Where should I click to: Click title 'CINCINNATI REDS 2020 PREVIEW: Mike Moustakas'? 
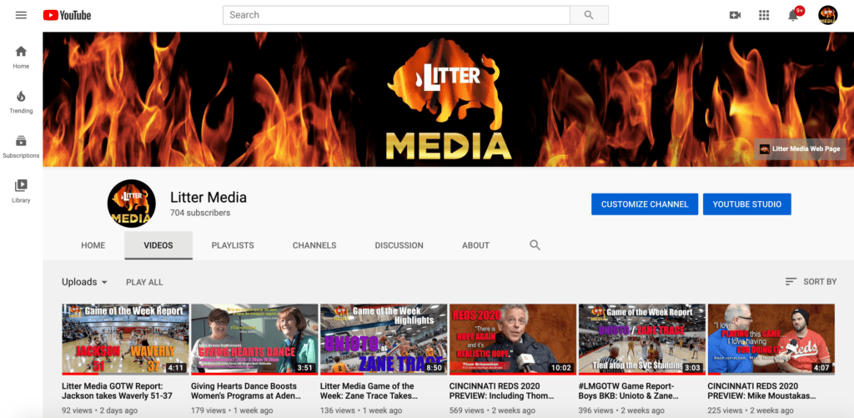coord(764,390)
